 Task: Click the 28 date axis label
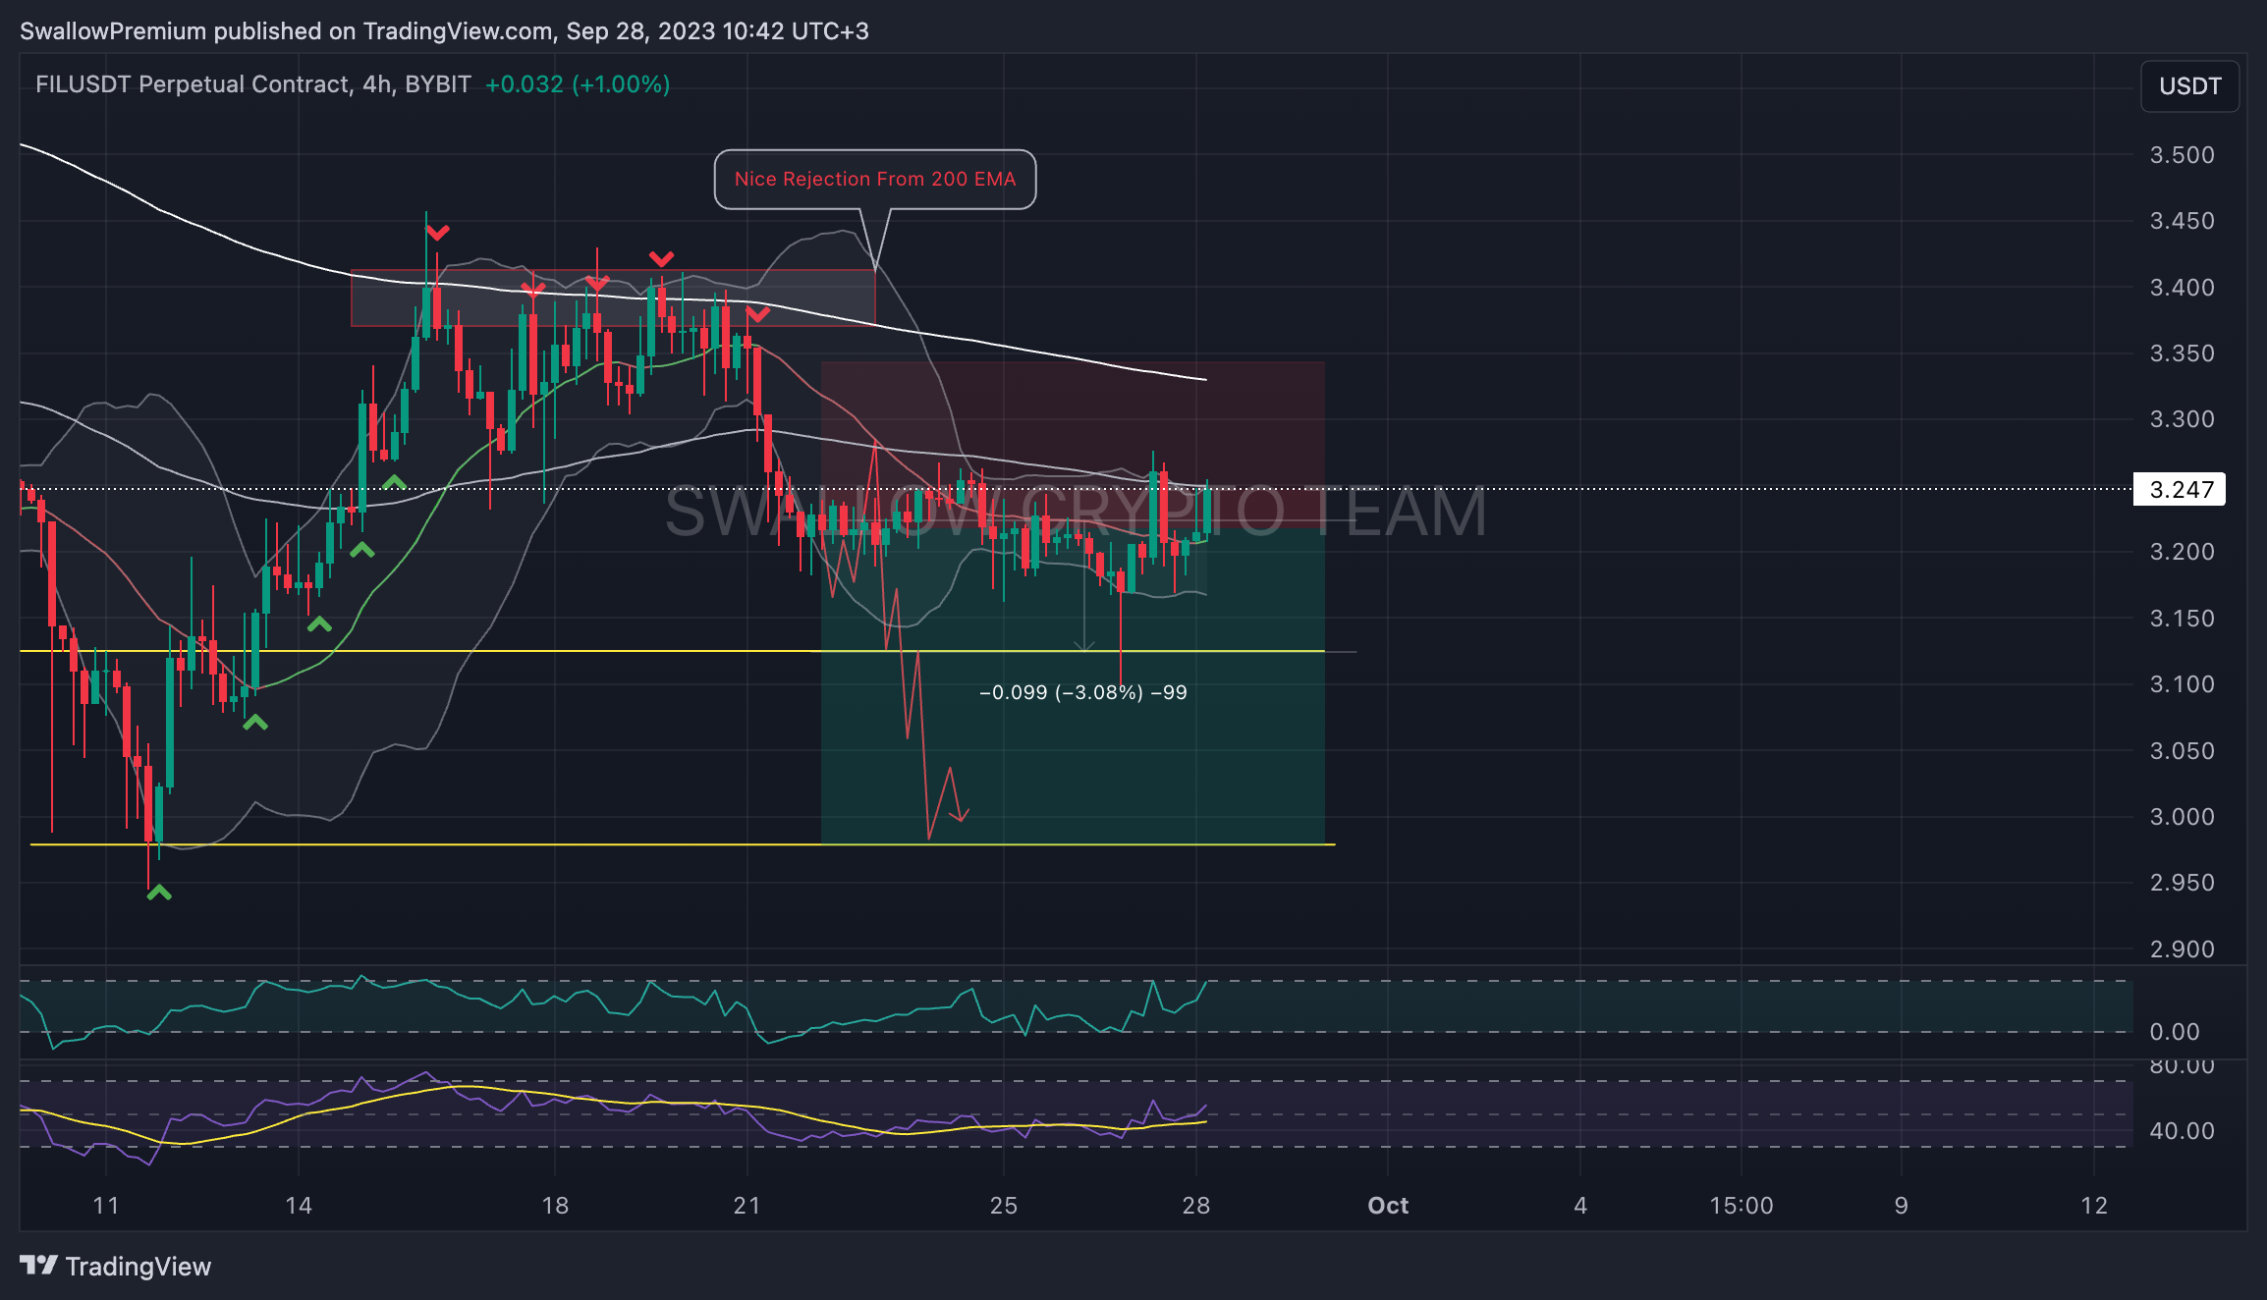coord(1196,1206)
